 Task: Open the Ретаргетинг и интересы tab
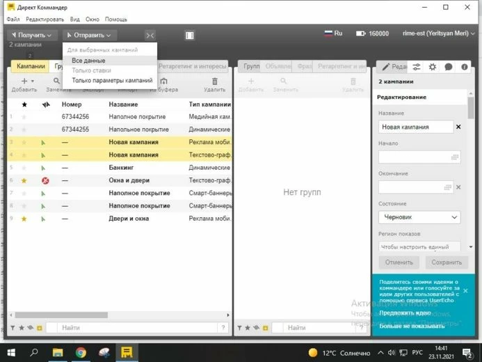193,66
